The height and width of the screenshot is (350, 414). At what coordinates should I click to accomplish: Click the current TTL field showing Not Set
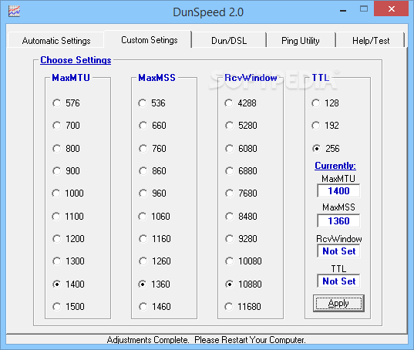pyautogui.click(x=338, y=281)
